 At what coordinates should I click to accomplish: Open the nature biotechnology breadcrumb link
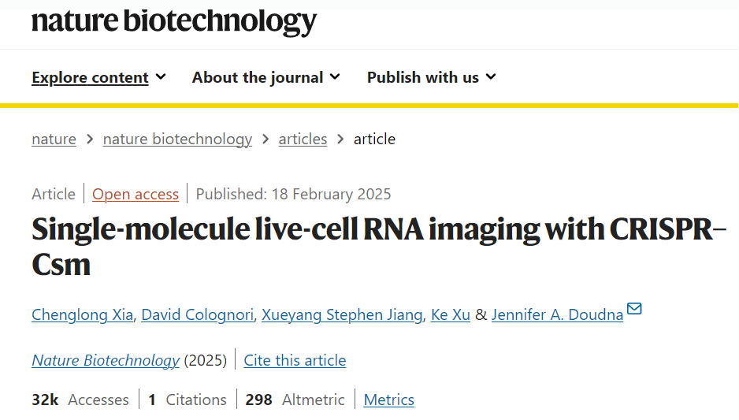pyautogui.click(x=177, y=139)
